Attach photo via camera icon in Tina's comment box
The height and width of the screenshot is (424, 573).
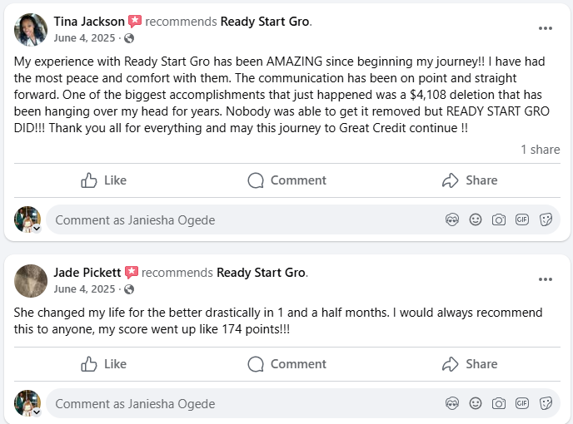(499, 219)
